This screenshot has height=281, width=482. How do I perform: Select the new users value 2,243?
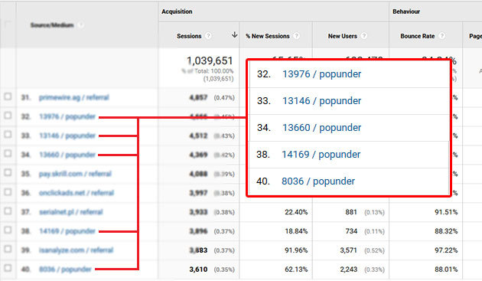point(349,270)
